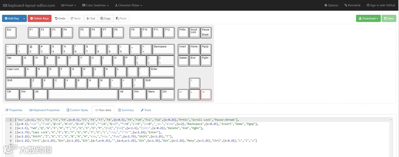Select the up arrow key
The height and width of the screenshot is (157, 399).
coord(194,83)
